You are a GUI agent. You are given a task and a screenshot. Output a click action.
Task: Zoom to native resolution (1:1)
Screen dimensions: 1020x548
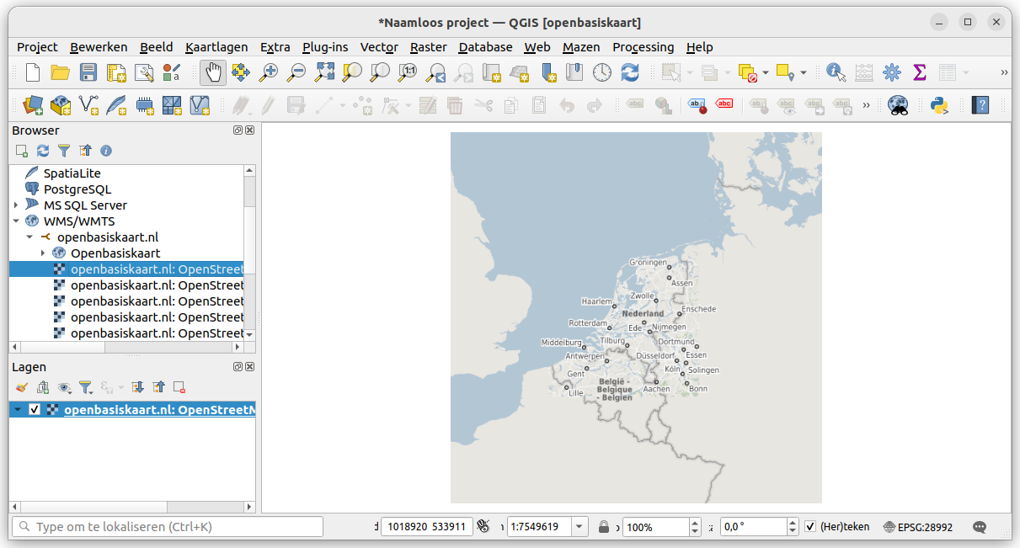click(408, 72)
